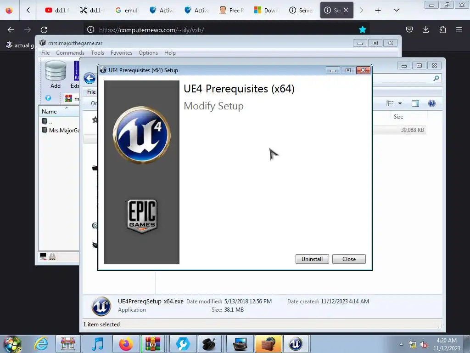Click the network icon in the system tray
This screenshot has width=470, height=353.
point(413,345)
